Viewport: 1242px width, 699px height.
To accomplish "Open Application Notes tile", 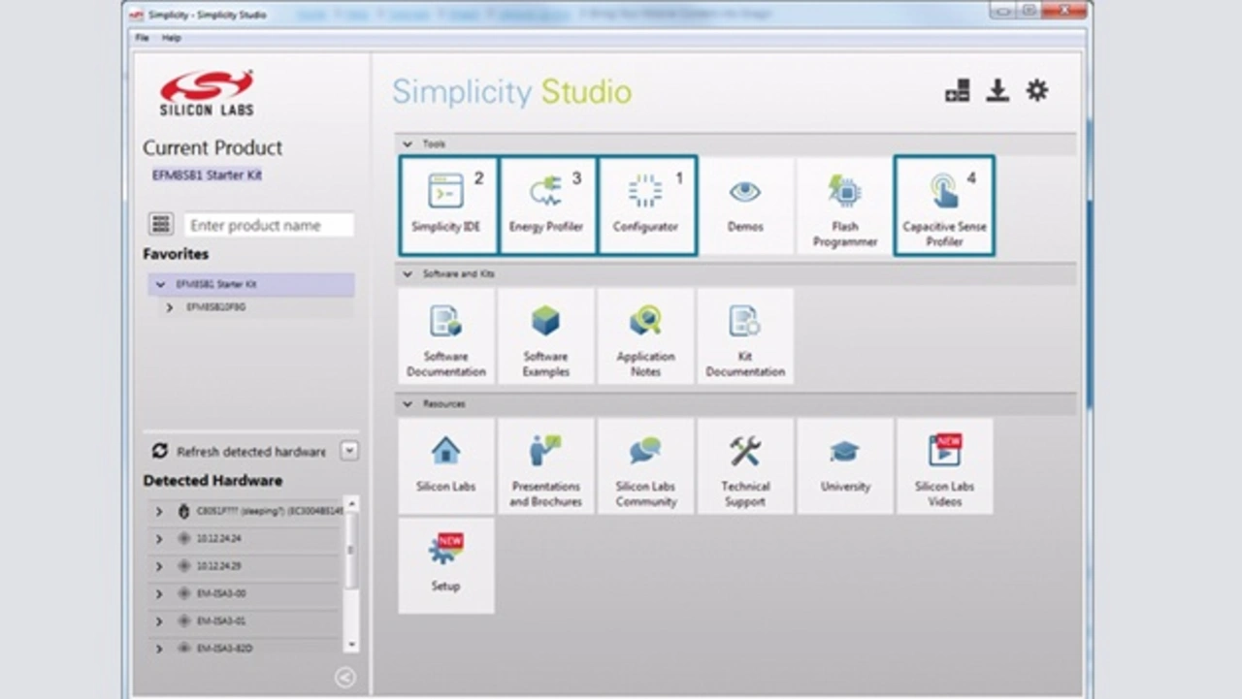I will (x=645, y=335).
